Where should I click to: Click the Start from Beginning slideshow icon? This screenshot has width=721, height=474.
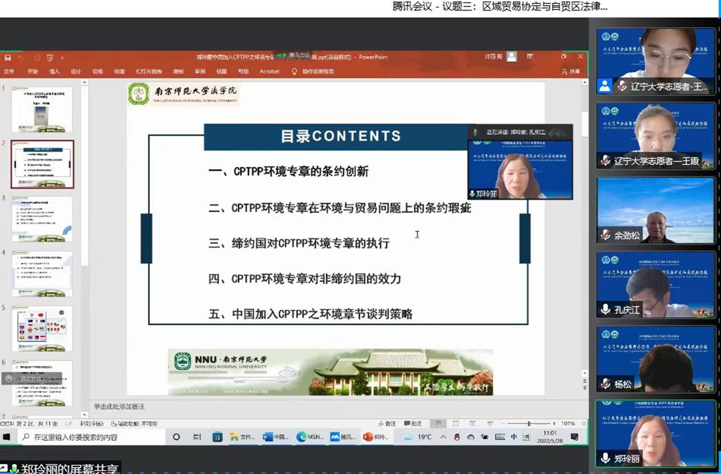[x=50, y=58]
